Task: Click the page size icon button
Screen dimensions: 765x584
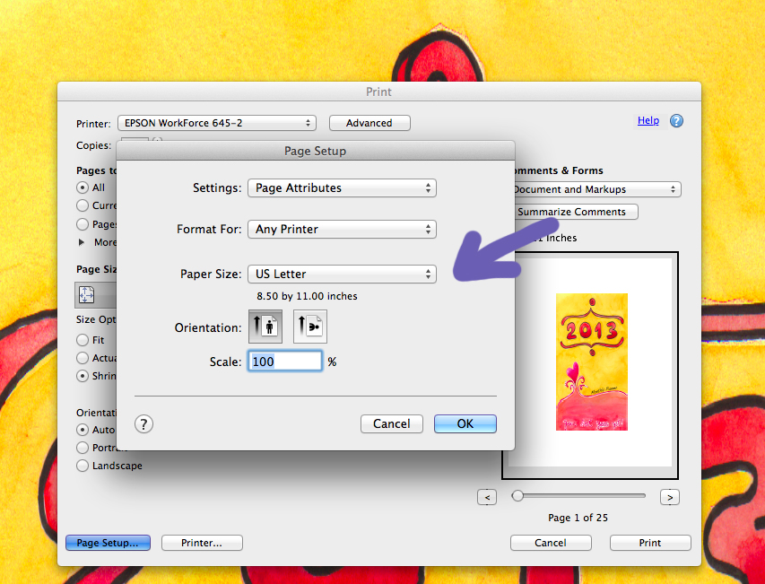Action: point(87,294)
